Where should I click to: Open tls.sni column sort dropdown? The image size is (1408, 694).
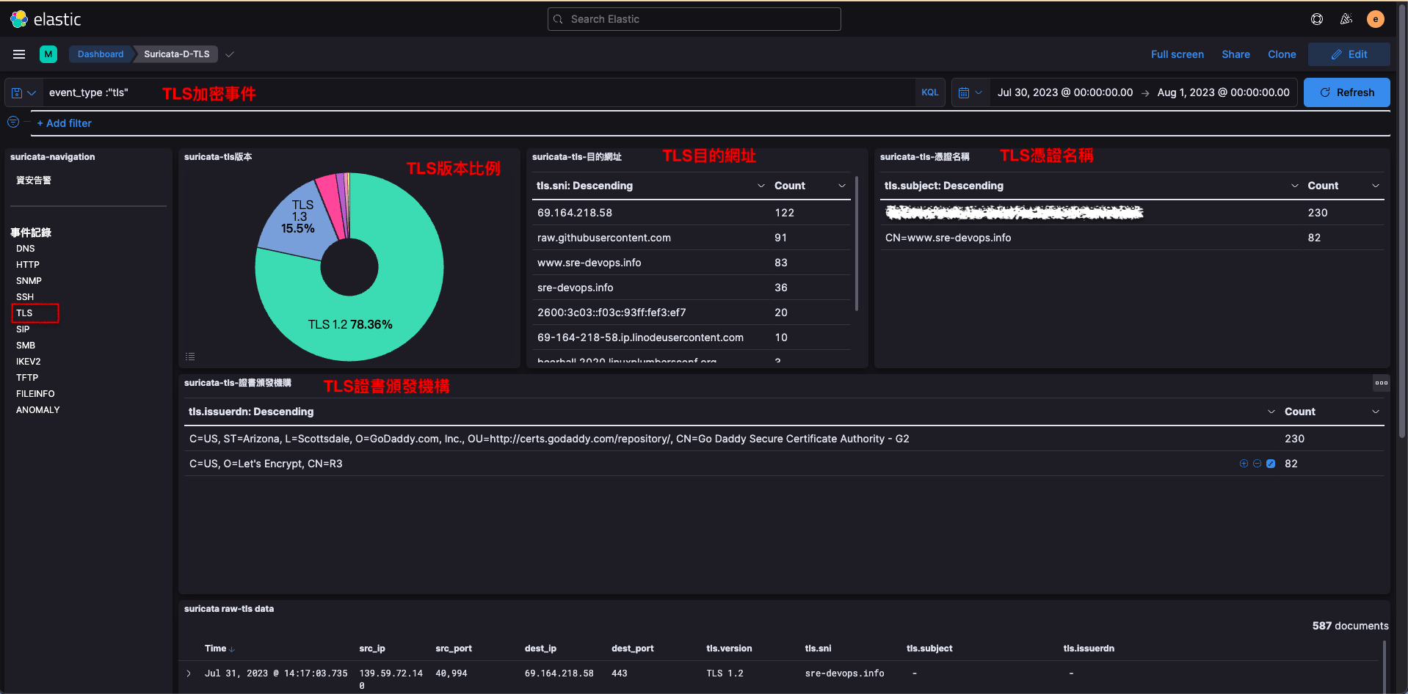click(x=761, y=186)
